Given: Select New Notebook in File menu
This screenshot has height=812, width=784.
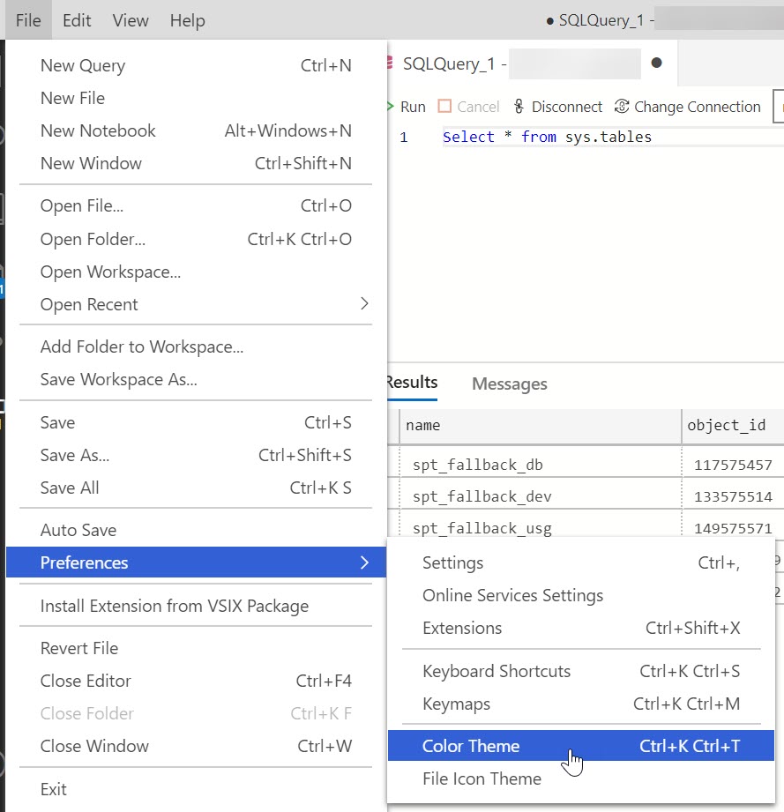Looking at the screenshot, I should coord(98,130).
